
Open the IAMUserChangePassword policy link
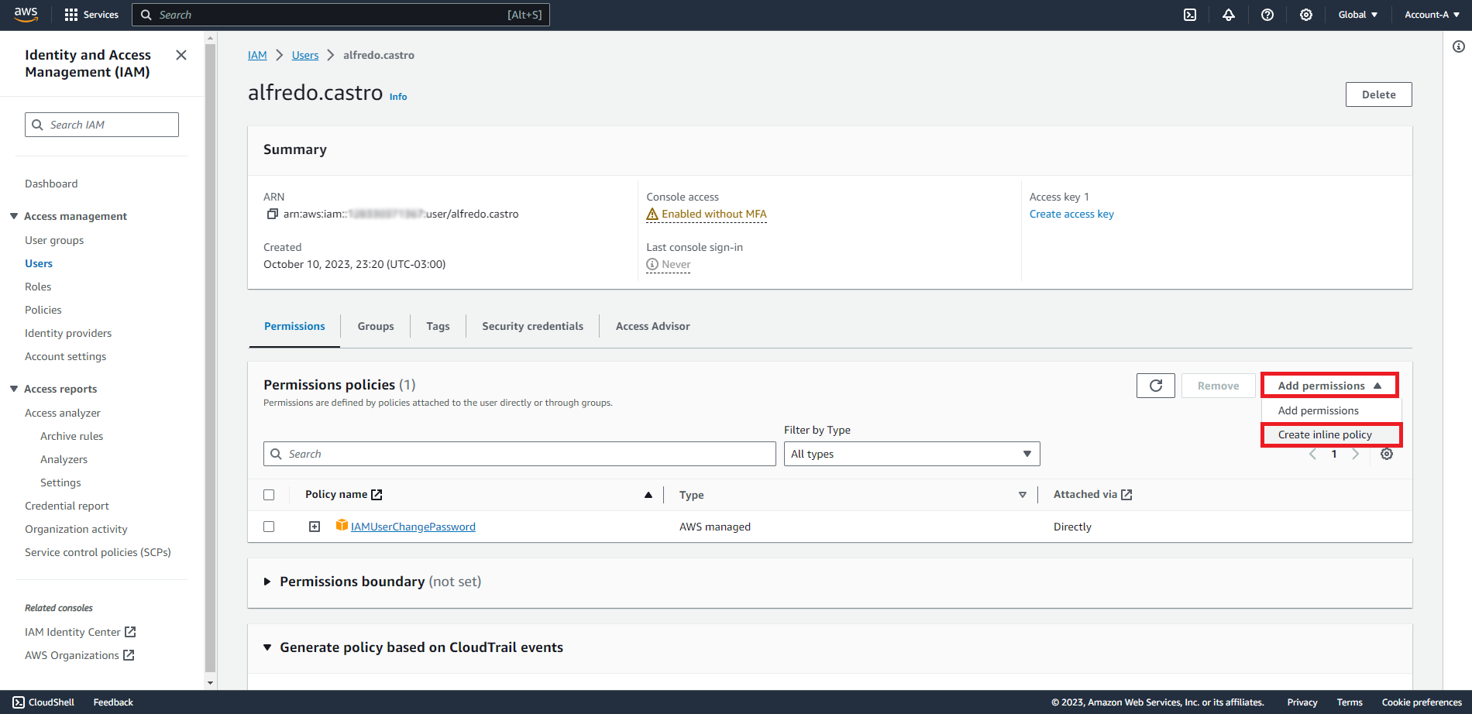[x=413, y=527]
